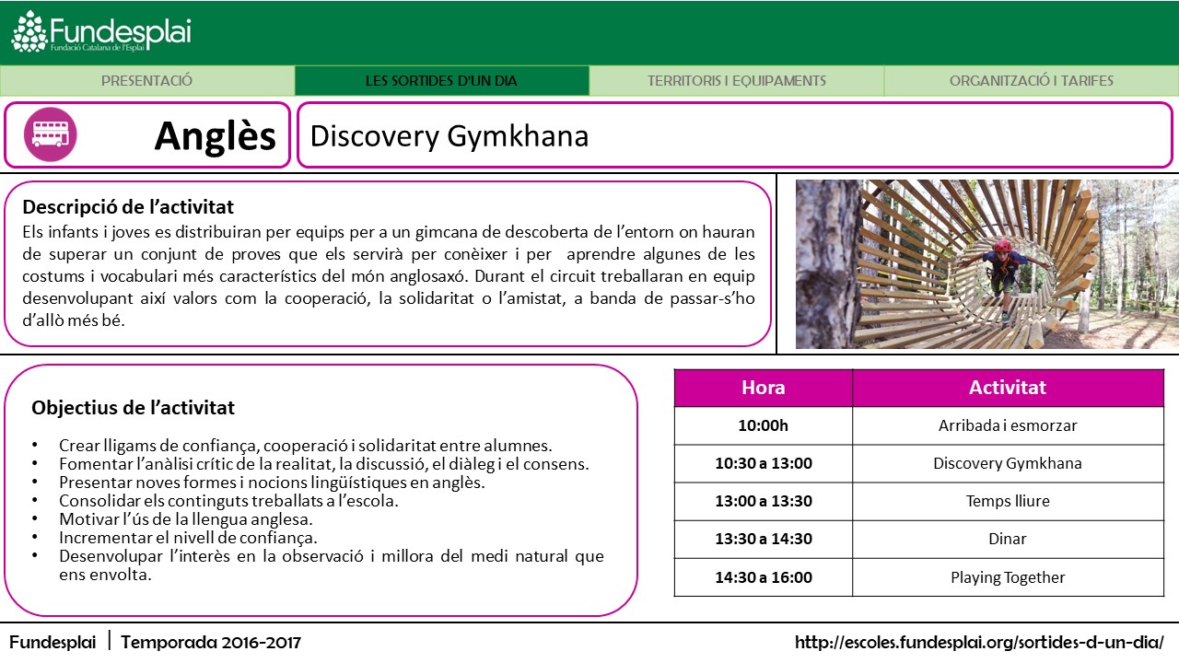Click the Temporada 2016-2017 footer text
The height and width of the screenshot is (663, 1179).
click(210, 642)
